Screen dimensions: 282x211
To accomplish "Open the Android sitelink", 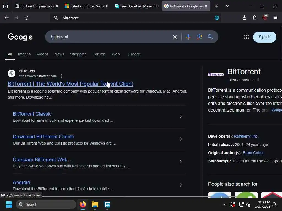I will (x=21, y=182).
